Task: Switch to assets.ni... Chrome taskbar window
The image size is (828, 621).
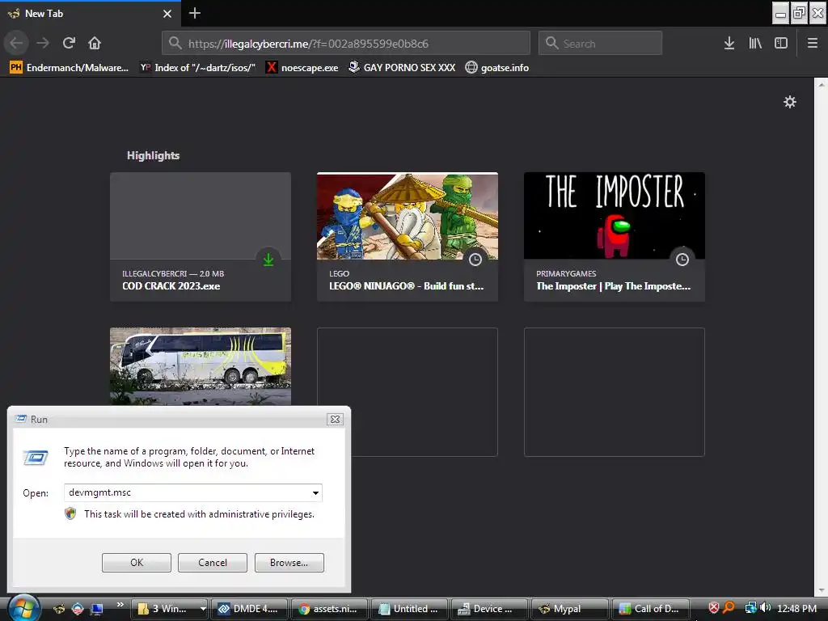Action: pyautogui.click(x=329, y=609)
